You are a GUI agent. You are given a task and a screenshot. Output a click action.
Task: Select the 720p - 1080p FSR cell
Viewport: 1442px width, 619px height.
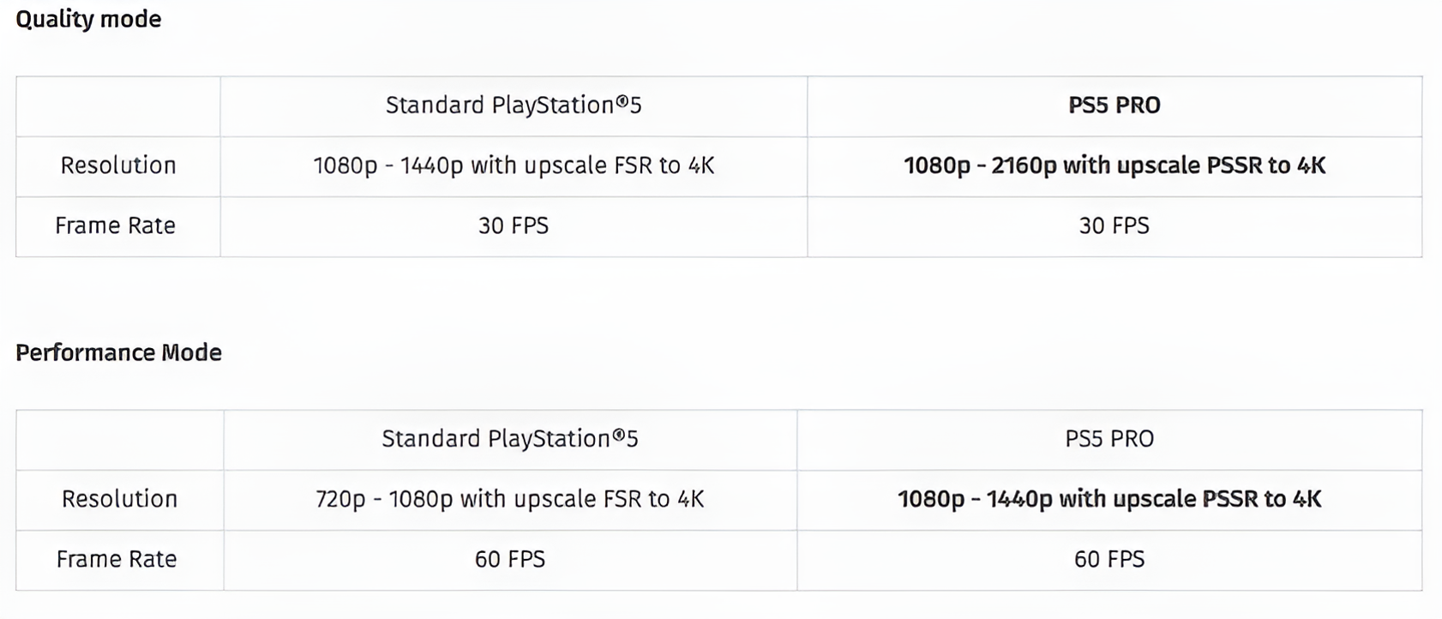(510, 499)
